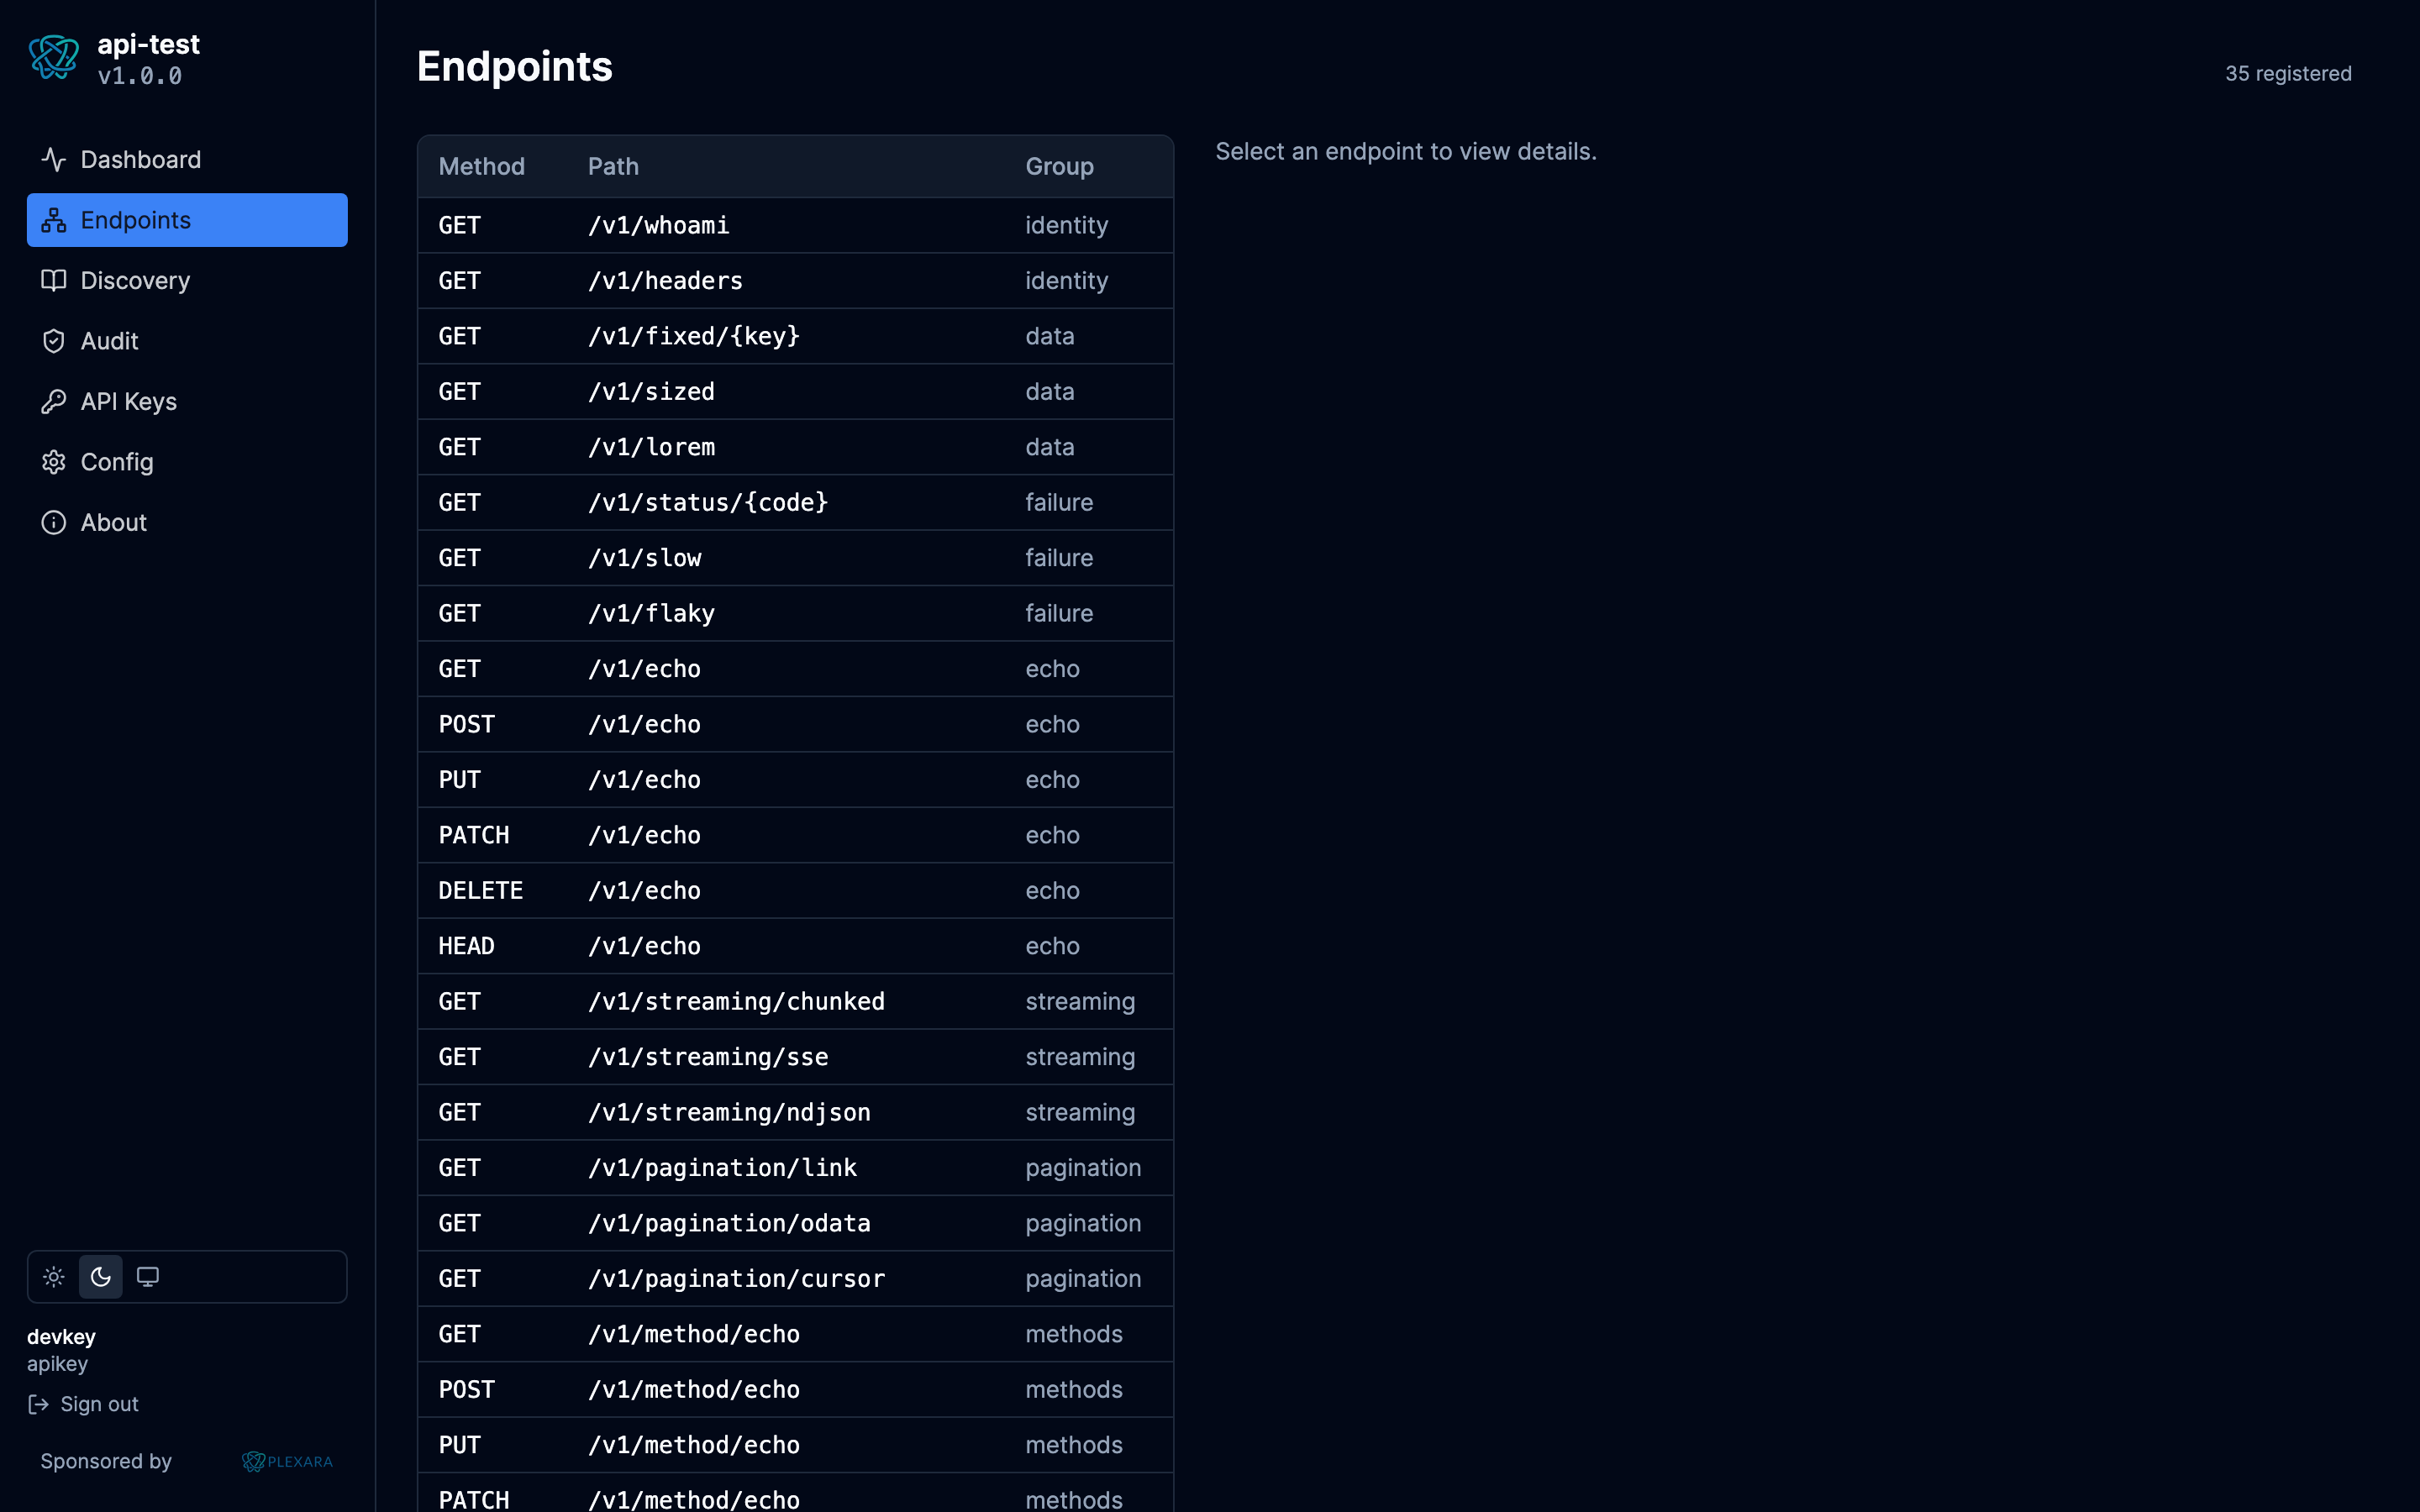This screenshot has width=2420, height=1512.
Task: Select the /v1/streaming/ndjson endpoint
Action: tap(795, 1113)
